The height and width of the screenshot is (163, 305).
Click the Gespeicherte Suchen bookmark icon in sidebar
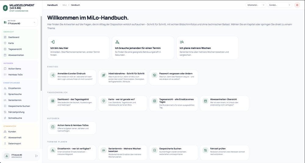(5, 106)
